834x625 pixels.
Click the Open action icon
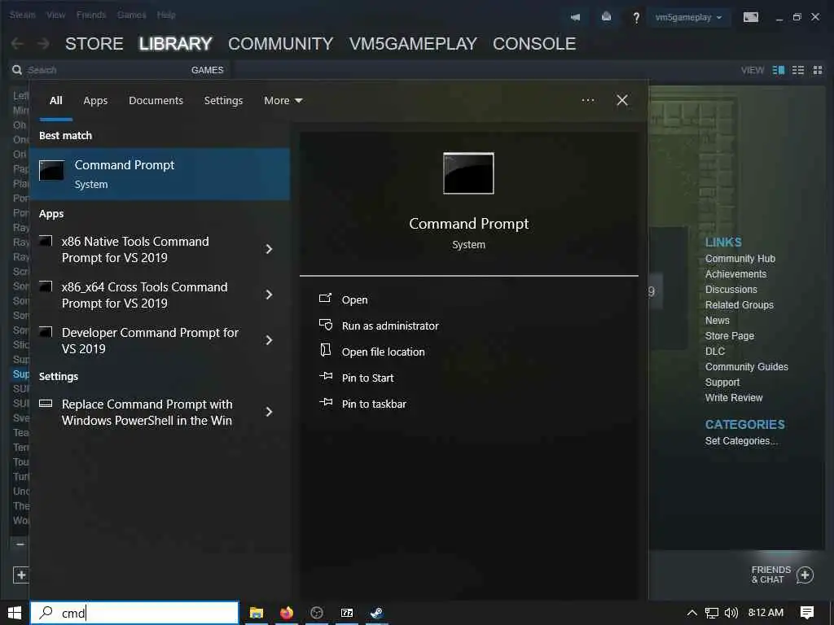click(325, 299)
